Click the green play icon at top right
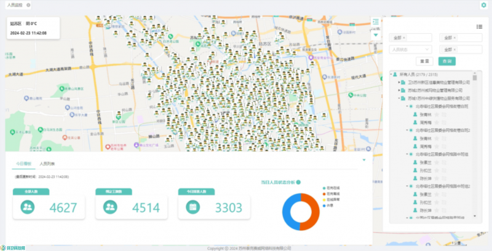The height and width of the screenshot is (251, 492). tap(483, 5)
